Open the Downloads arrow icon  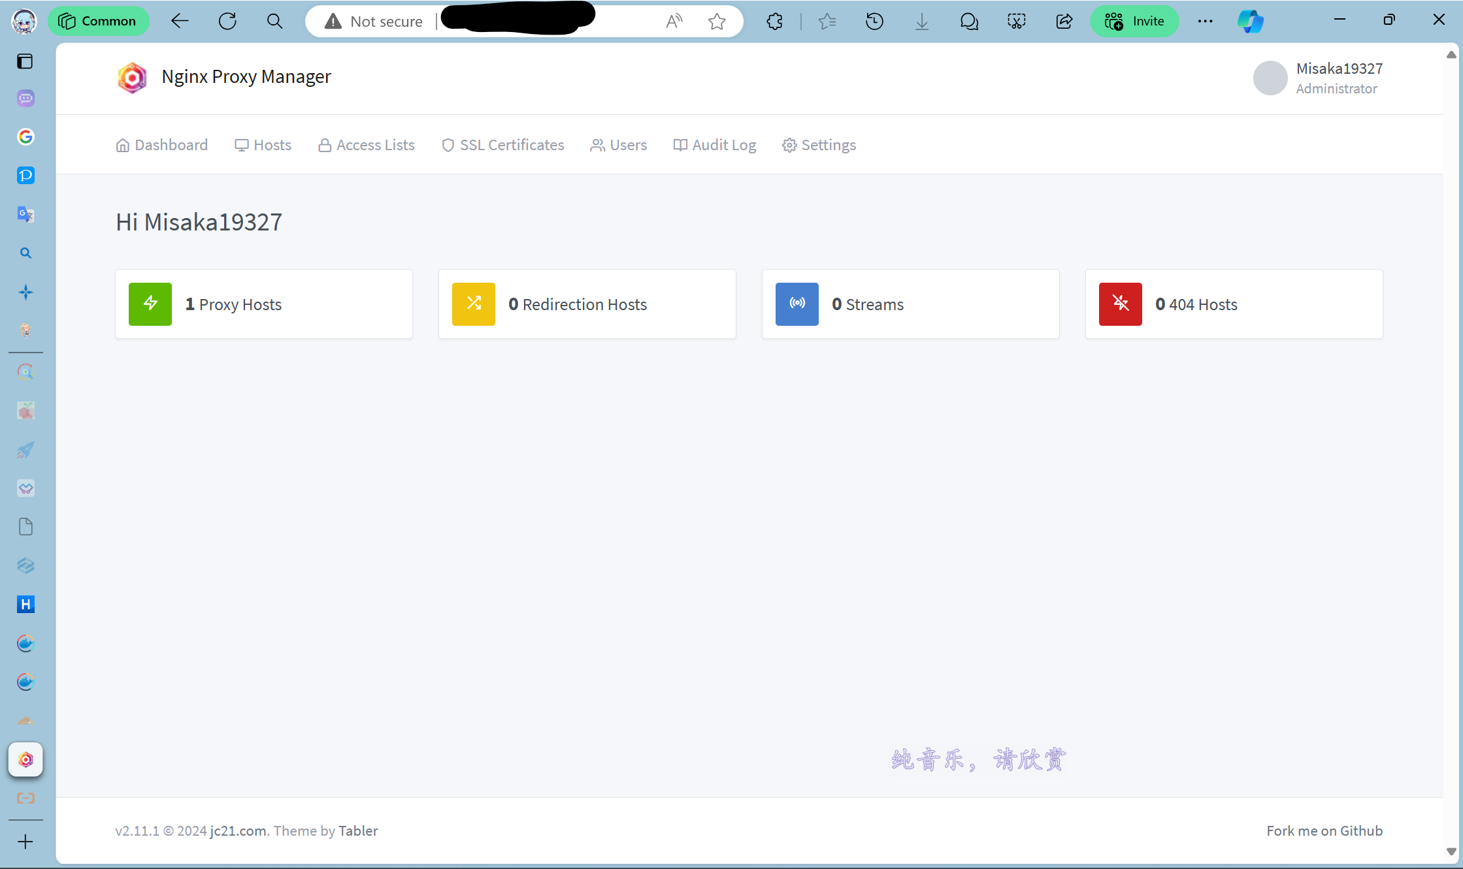point(922,22)
